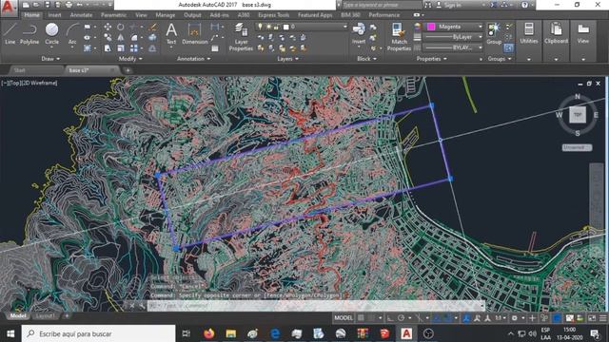The image size is (609, 342).
Task: Select the Polyline tool
Action: pos(29,34)
